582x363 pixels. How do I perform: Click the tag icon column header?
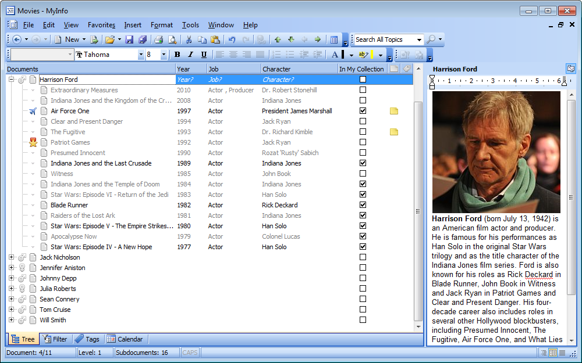coord(407,69)
